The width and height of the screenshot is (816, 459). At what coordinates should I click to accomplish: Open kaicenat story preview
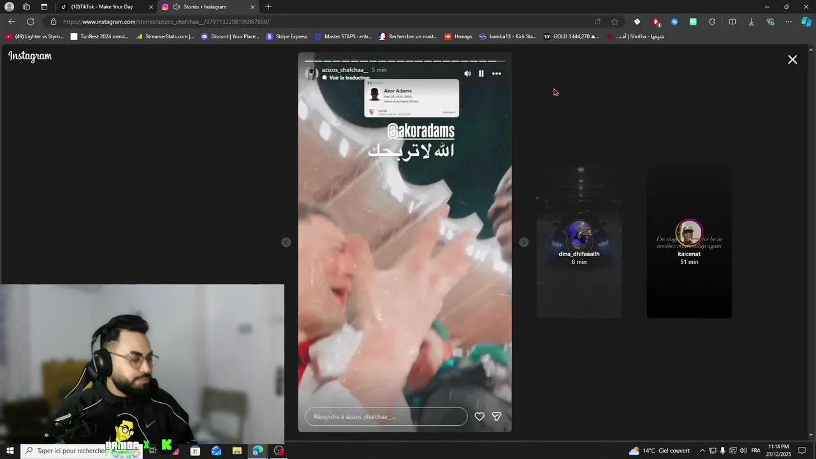[689, 242]
